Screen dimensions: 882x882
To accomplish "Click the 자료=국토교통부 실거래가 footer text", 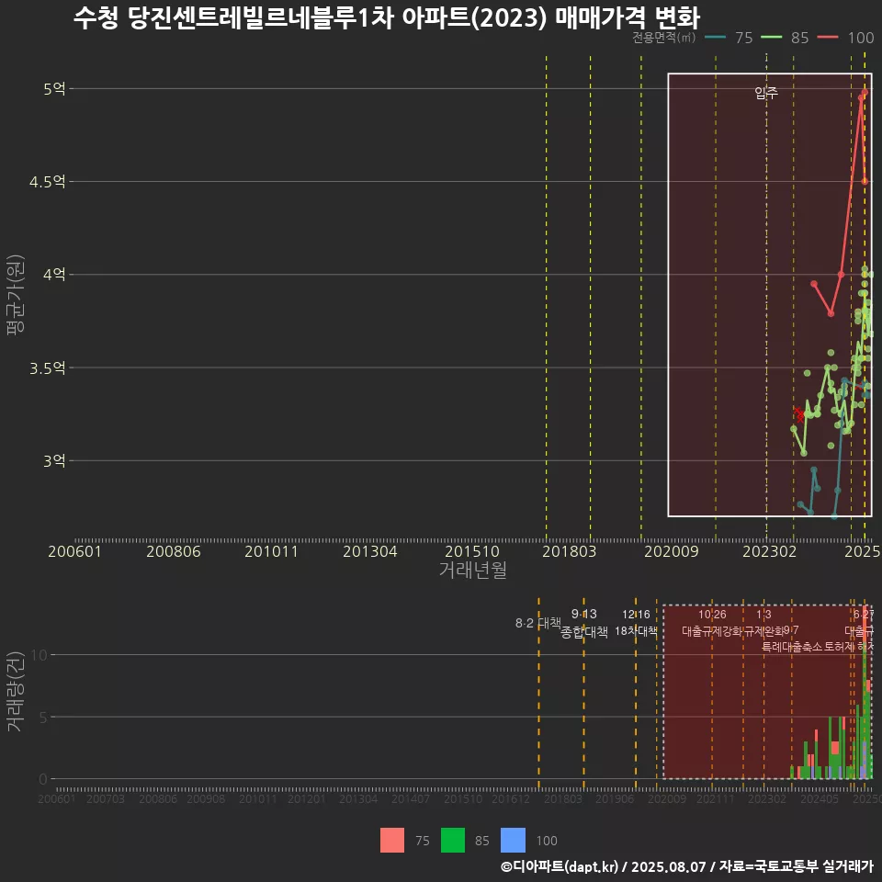I will pyautogui.click(x=797, y=866).
